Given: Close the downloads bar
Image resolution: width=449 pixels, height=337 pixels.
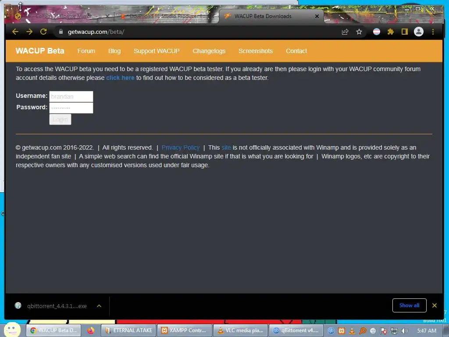Looking at the screenshot, I should click(435, 305).
